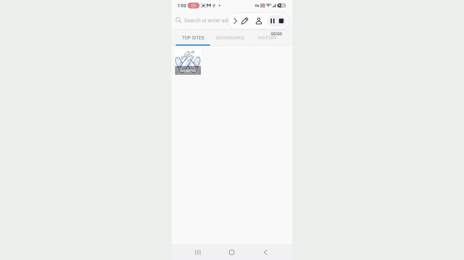Screen dimensions: 464x260
Task: Open recent apps with three-line button
Action: click(x=198, y=252)
